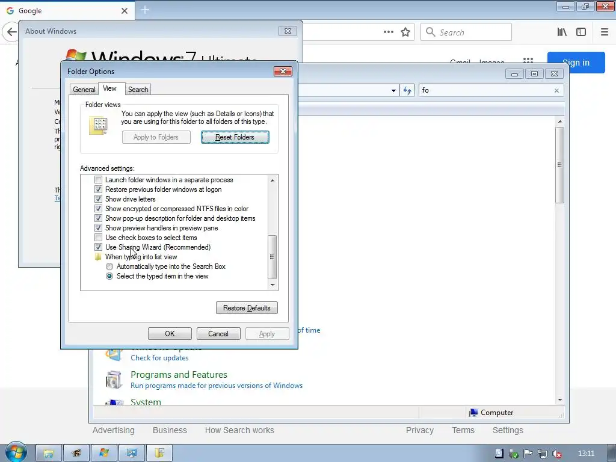Image resolution: width=616 pixels, height=462 pixels.
Task: Click Control Panel window scroll down arrow
Action: pyautogui.click(x=560, y=400)
